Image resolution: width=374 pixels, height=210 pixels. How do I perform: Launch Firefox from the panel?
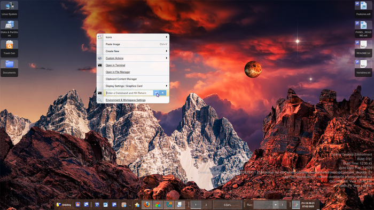click(x=147, y=205)
